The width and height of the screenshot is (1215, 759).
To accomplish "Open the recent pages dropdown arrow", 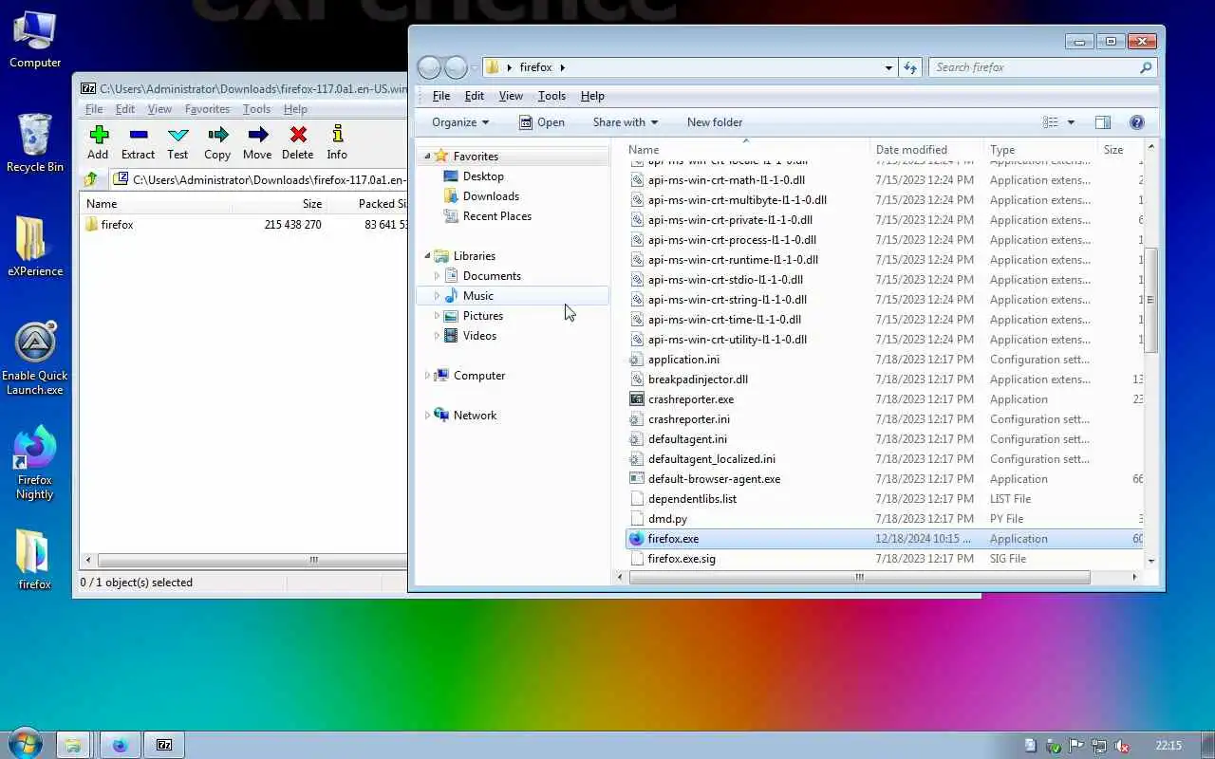I will (x=475, y=67).
